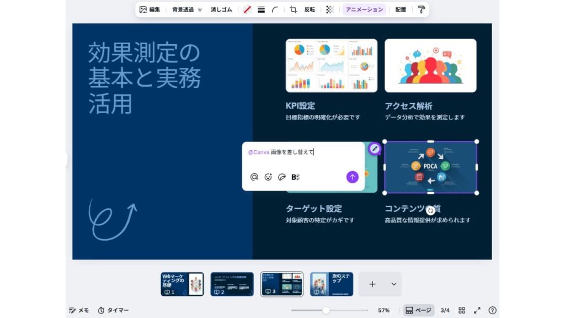Open the border style lines icon

(x=261, y=9)
